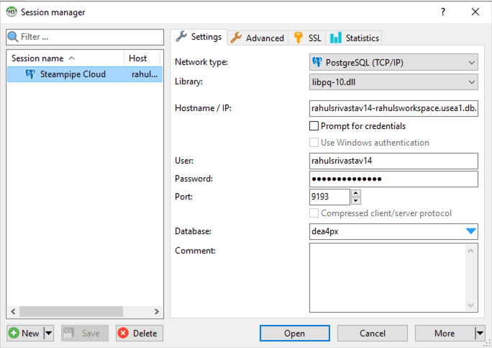Click the Cancel button

pos(373,333)
